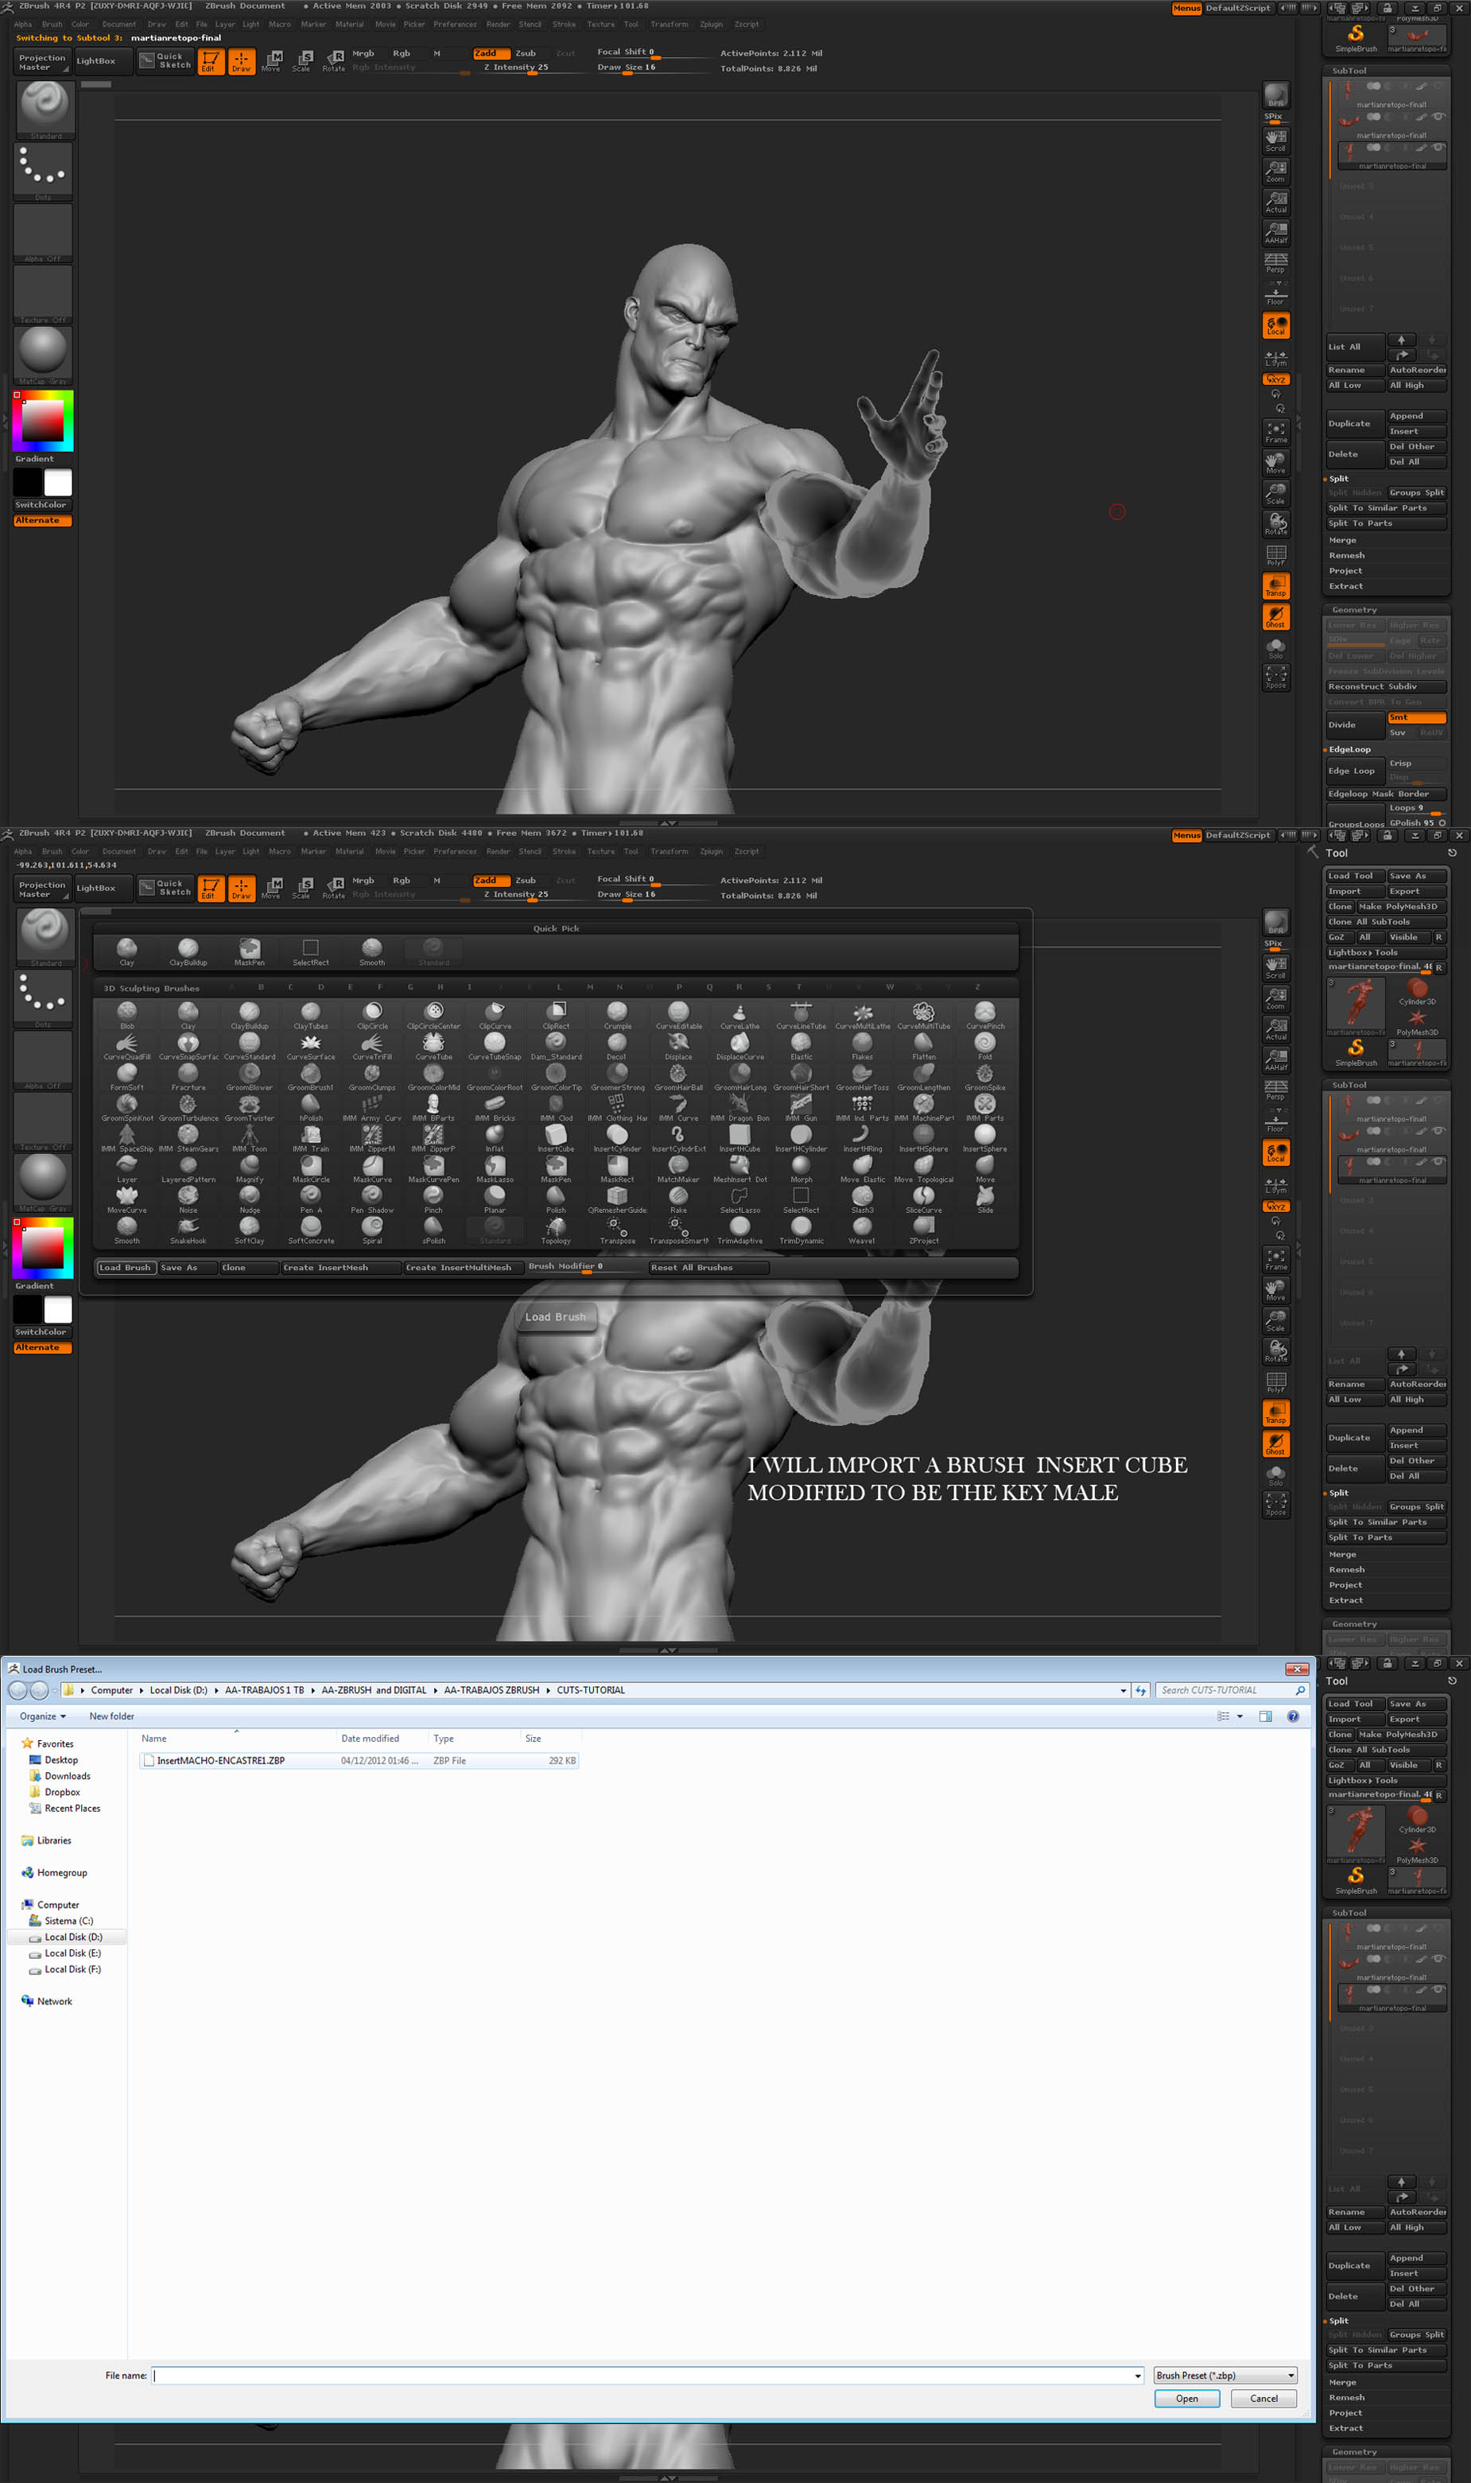Select the ZProject brush
This screenshot has width=1471, height=2483.
(x=923, y=1230)
